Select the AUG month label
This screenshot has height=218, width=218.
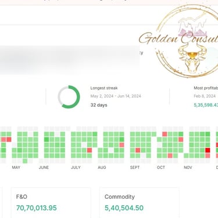click(x=102, y=167)
